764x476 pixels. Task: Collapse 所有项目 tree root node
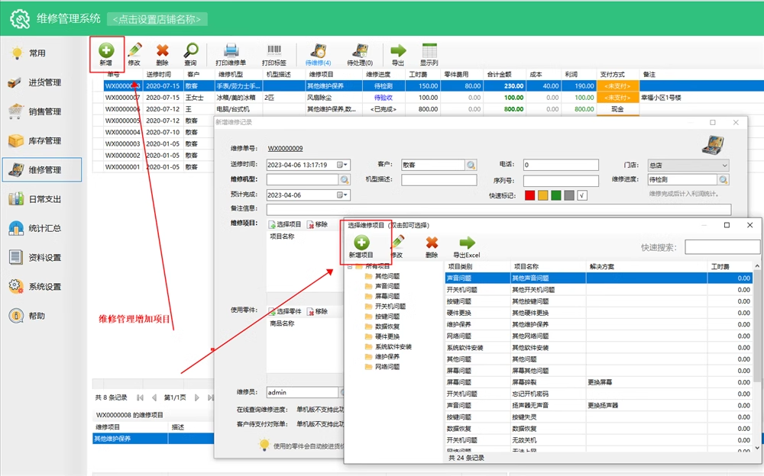350,266
